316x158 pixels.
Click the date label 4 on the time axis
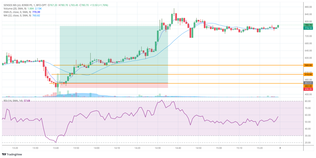click(x=280, y=148)
